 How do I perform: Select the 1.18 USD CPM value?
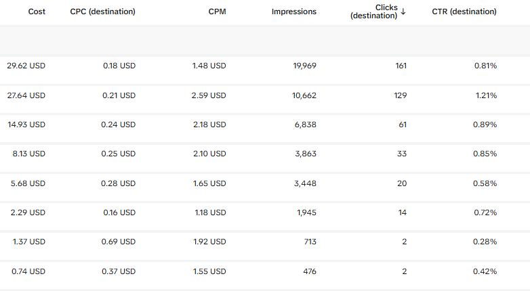pyautogui.click(x=210, y=212)
